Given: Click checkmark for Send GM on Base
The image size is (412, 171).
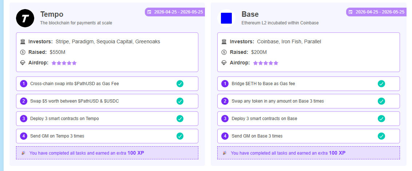Looking at the screenshot, I should pyautogui.click(x=381, y=136).
